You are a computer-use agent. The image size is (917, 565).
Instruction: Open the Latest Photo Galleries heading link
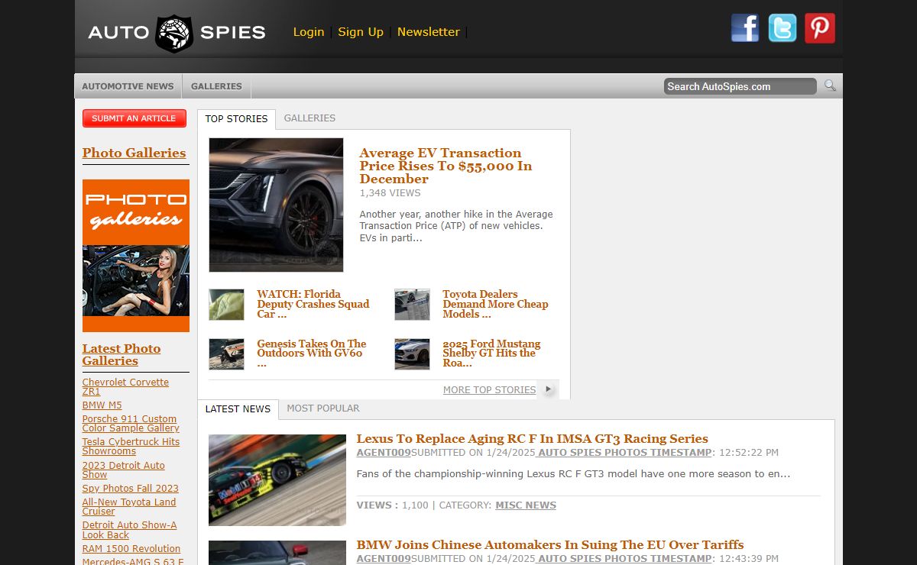click(x=122, y=355)
